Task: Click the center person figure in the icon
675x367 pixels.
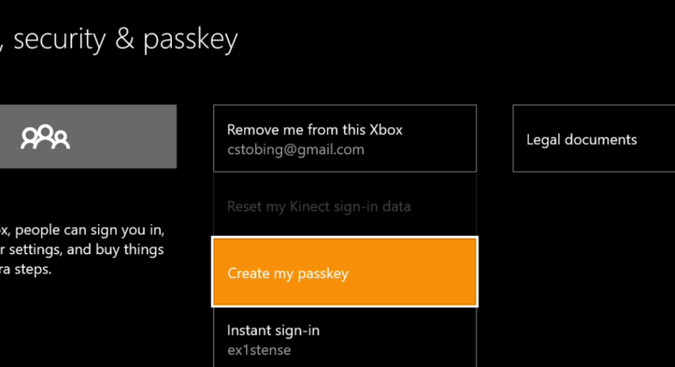Action: [46, 138]
